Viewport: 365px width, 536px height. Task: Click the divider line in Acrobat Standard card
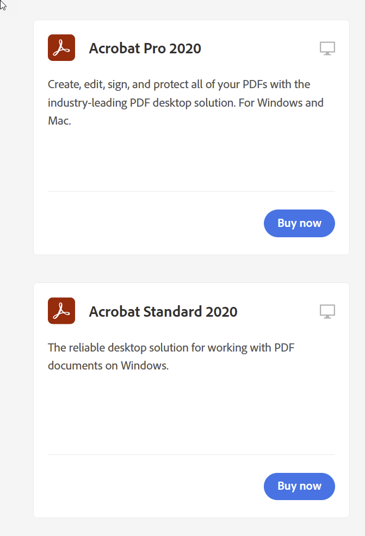tap(191, 454)
